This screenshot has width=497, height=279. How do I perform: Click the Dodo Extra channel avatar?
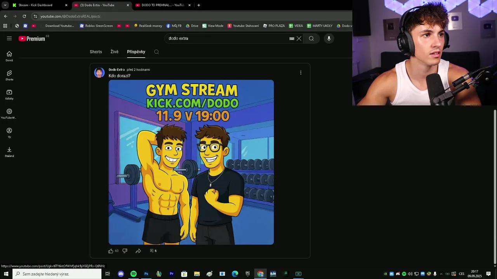point(99,72)
